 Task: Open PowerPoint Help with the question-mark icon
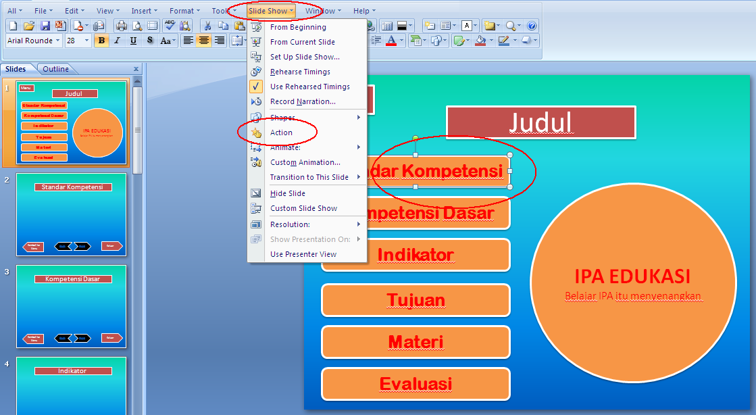531,26
